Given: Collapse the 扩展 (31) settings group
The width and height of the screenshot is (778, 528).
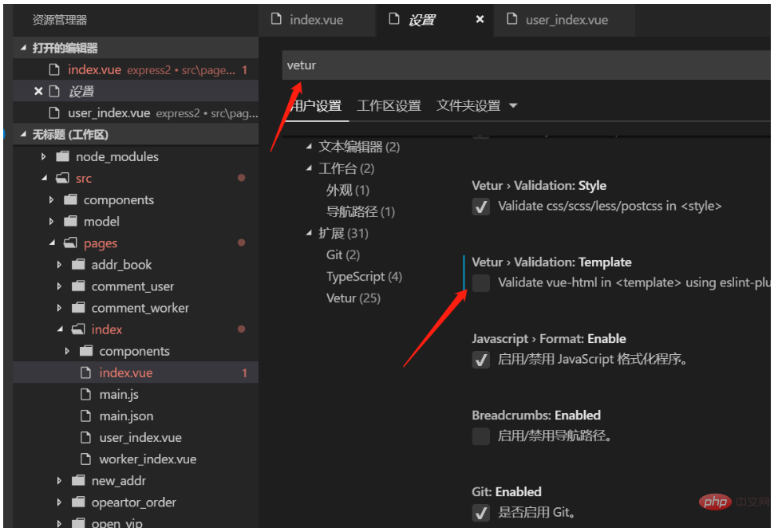Looking at the screenshot, I should point(309,233).
